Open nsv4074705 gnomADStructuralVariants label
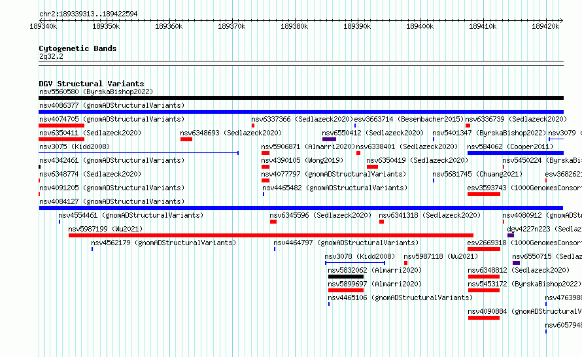582x357 pixels. [112, 119]
